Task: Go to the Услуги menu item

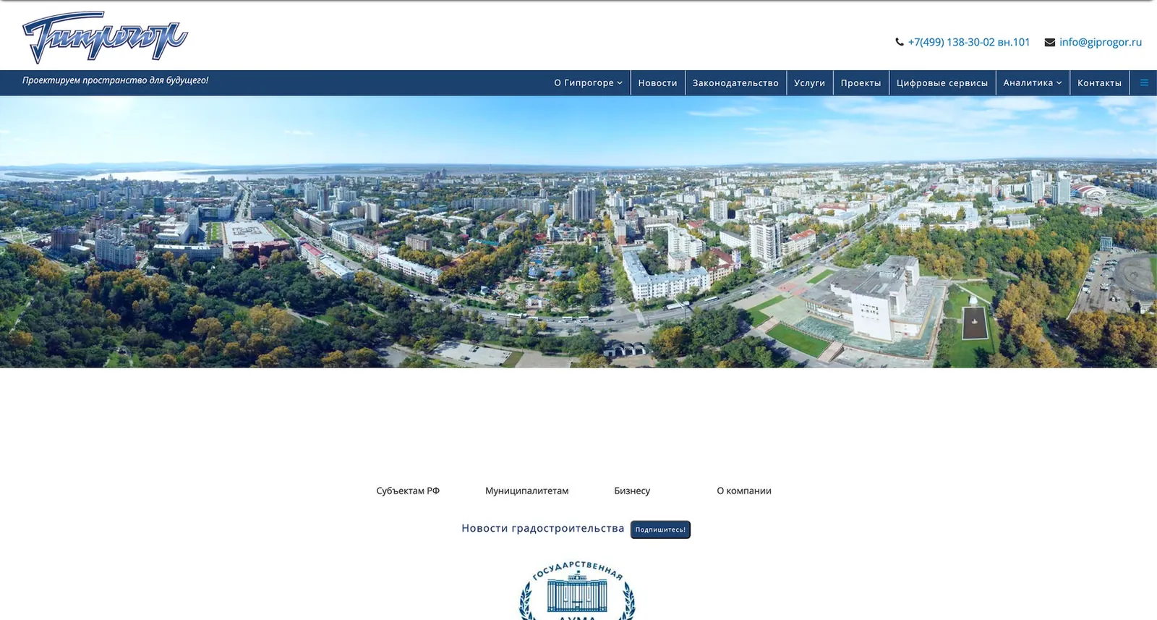Action: (x=809, y=83)
